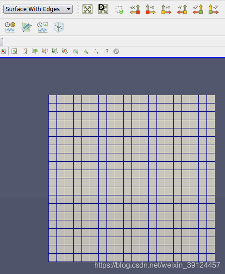
Task: Click the Probe Location filter icon
Action: coord(59,27)
